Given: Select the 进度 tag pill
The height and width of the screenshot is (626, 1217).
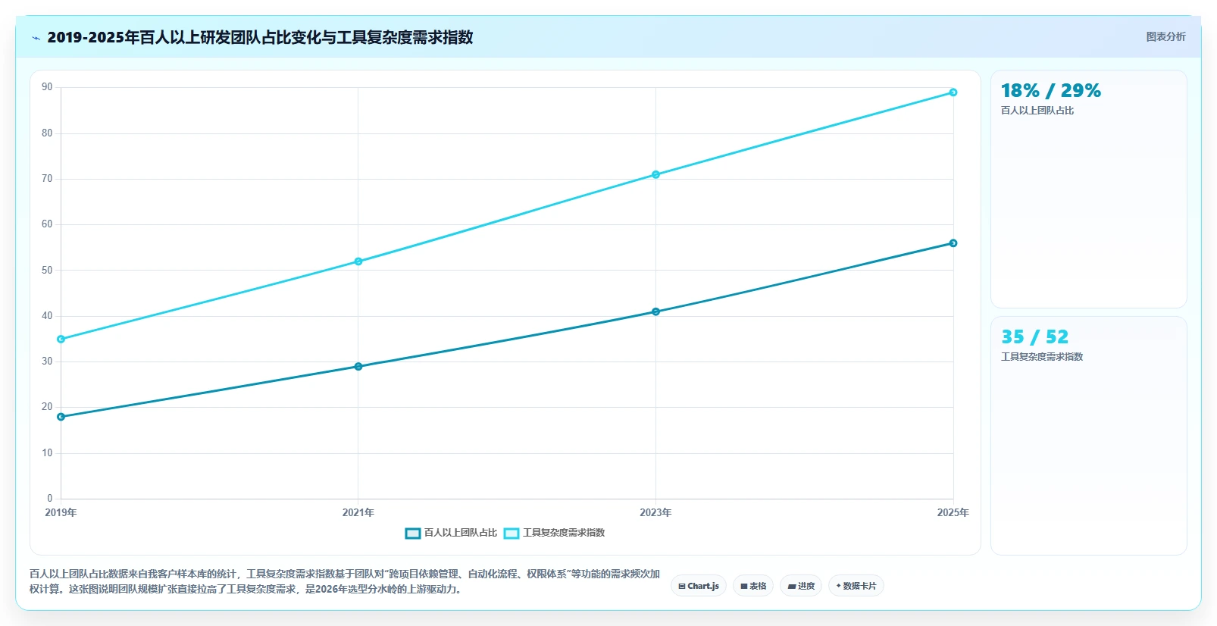Looking at the screenshot, I should tap(801, 586).
